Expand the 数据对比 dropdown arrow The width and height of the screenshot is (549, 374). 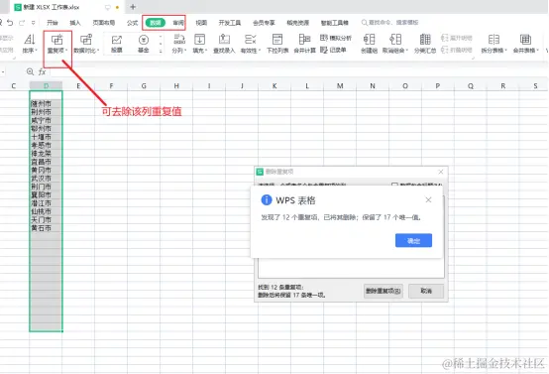click(98, 51)
